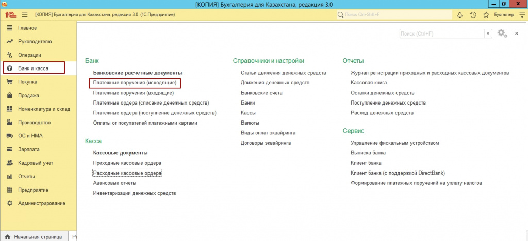Screen dimensions: 528x241
Task: Toggle the hamburger sections menu icon
Action: click(x=25, y=15)
